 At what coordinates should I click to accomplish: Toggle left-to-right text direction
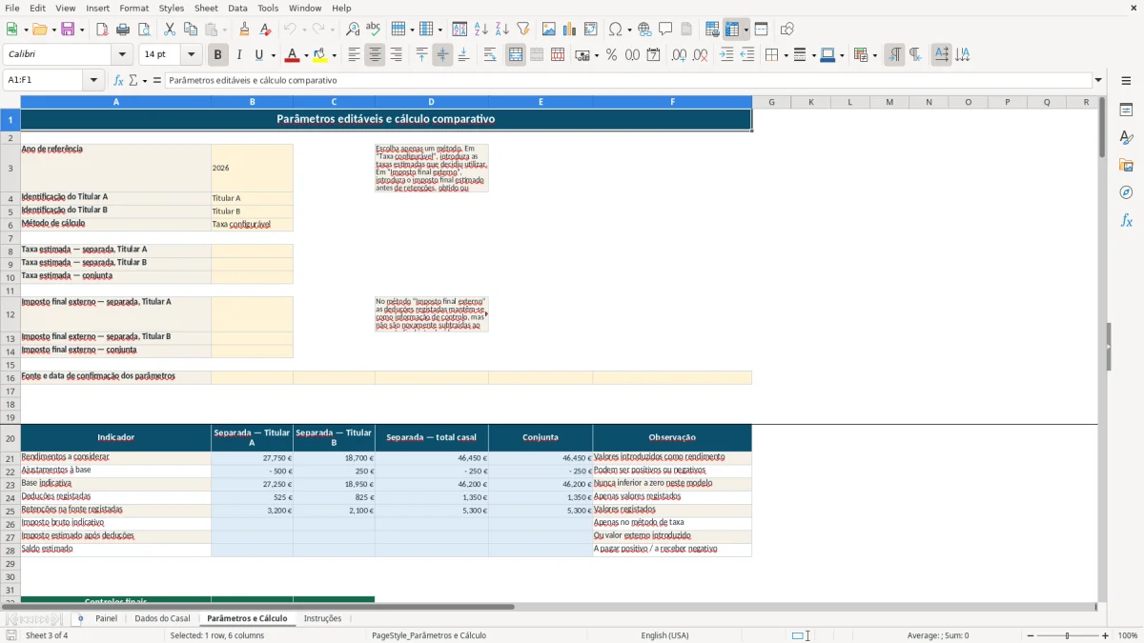[x=894, y=55]
